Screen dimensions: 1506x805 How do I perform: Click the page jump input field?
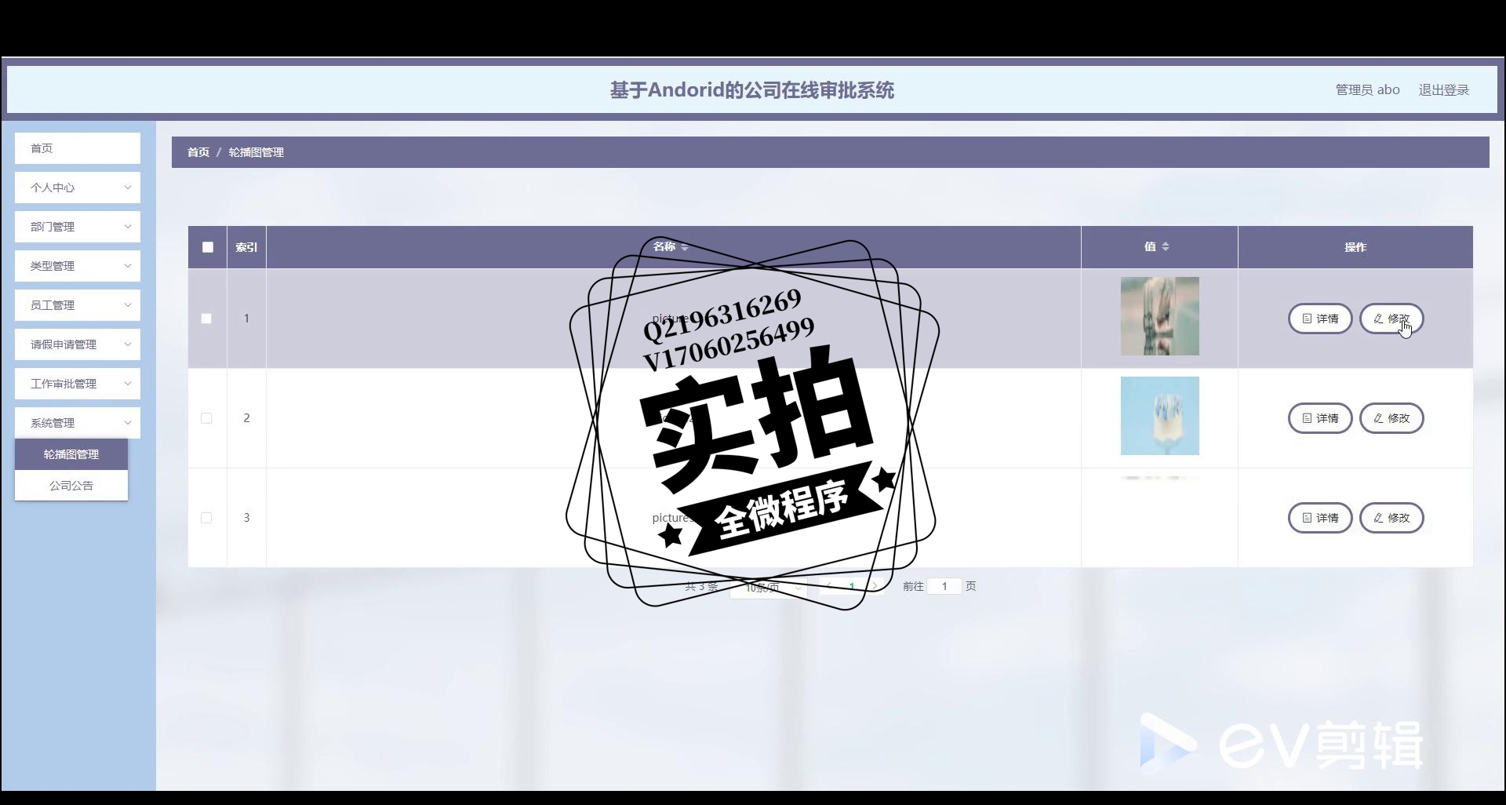[944, 586]
